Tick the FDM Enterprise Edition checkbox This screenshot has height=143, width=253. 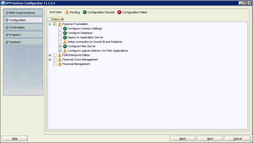55,55
